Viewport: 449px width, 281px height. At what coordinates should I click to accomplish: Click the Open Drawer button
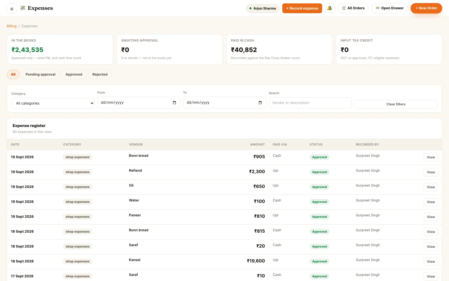click(390, 8)
